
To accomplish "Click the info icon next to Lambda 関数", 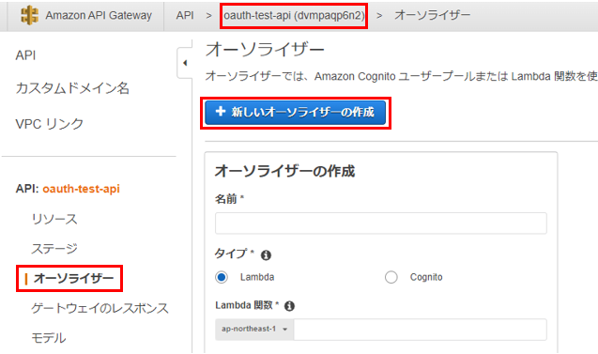I will point(289,306).
